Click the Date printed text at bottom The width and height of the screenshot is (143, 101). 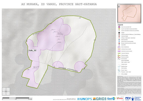[71, 99]
